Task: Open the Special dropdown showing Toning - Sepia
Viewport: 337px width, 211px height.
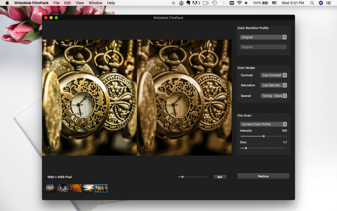Action: pos(274,96)
